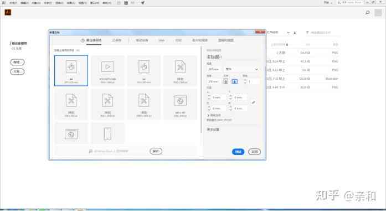Click the top bleed value field
The height and width of the screenshot is (211, 386).
pyautogui.click(x=219, y=97)
